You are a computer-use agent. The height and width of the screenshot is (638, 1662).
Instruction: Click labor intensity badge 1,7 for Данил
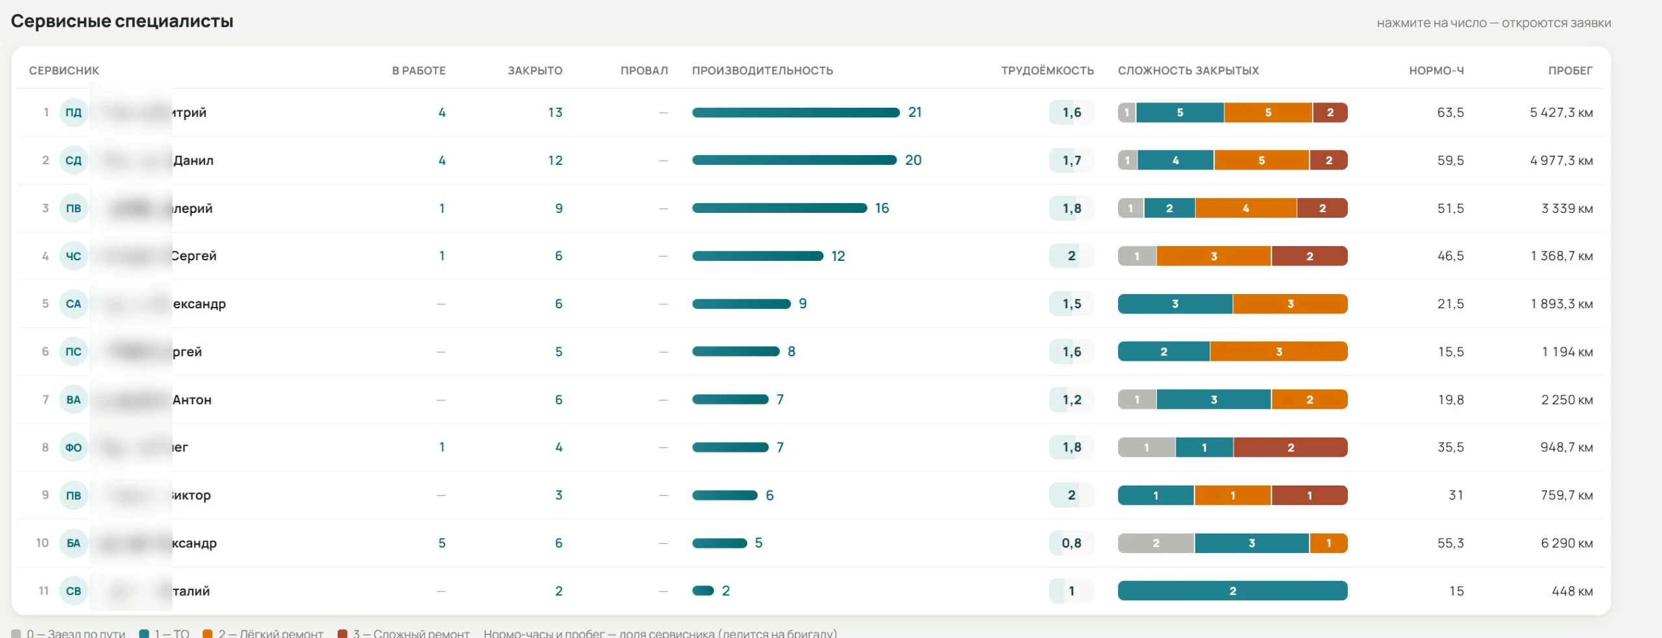pyautogui.click(x=1072, y=160)
